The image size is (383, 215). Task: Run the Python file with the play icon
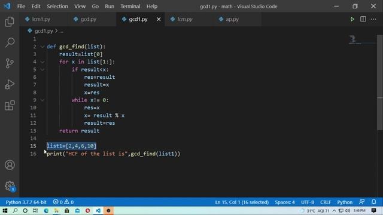tap(352, 19)
